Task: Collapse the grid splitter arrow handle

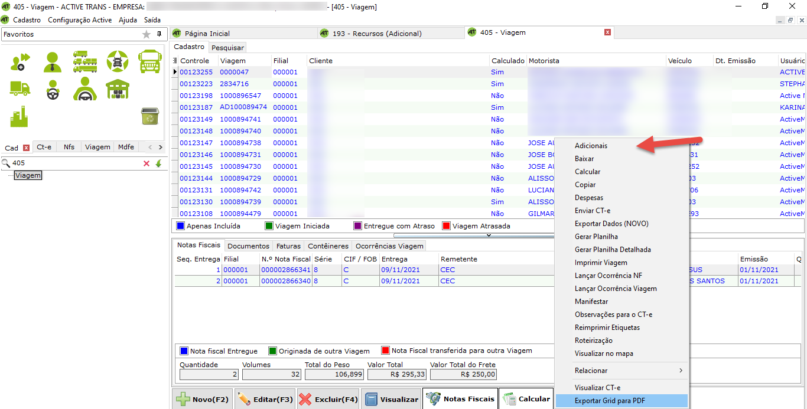Action: point(489,235)
